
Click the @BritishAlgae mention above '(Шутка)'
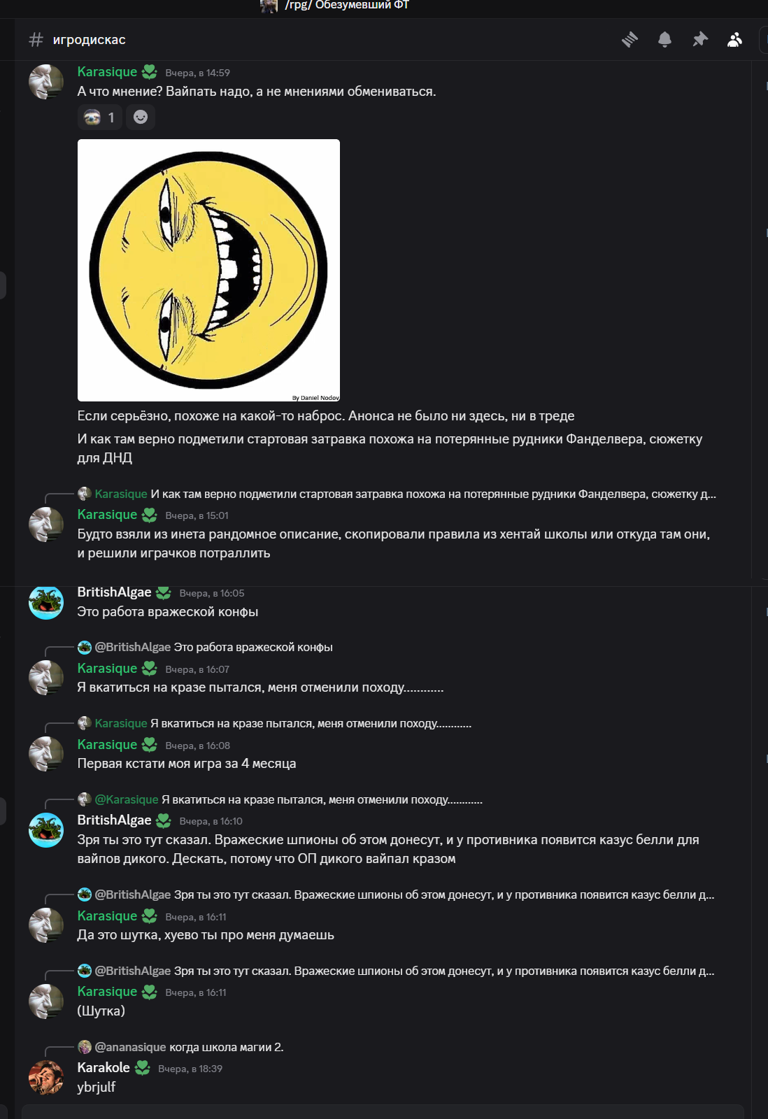point(133,971)
